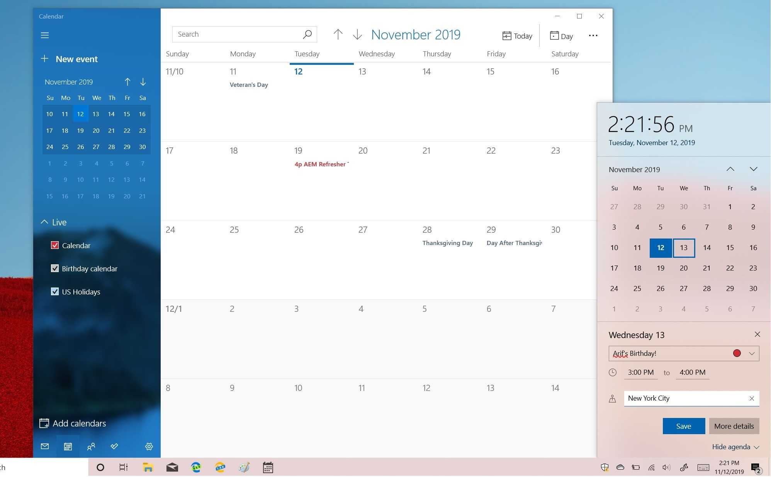Screen dimensions: 771x477
Task: Switch to Day view
Action: point(561,36)
